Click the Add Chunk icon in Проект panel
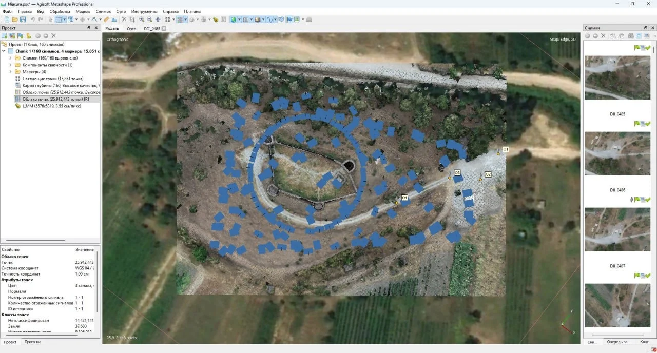Screen dimensions: 657x353 click(x=5, y=35)
